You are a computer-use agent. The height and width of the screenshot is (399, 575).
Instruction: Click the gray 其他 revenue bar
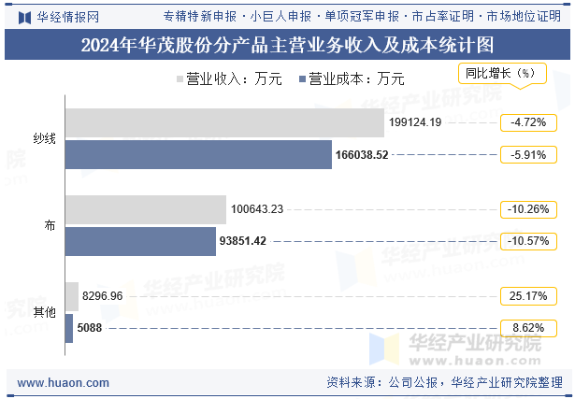(72, 296)
